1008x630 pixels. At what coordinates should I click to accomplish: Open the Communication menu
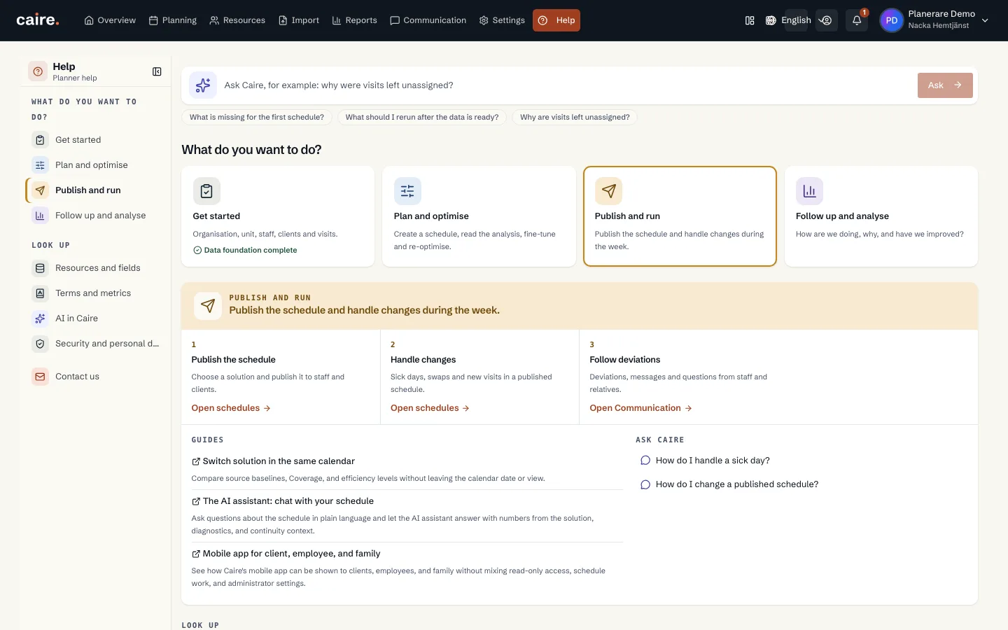428,20
